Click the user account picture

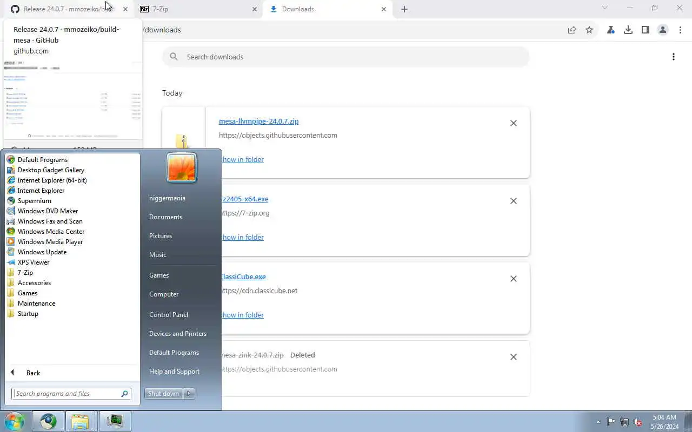coord(182,167)
